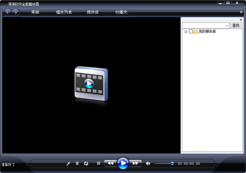
Task: Open the 媒体库 tab
Action: (x=93, y=12)
